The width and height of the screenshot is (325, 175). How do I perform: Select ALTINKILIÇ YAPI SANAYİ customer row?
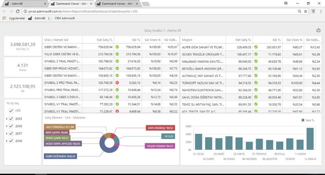click(x=251, y=76)
